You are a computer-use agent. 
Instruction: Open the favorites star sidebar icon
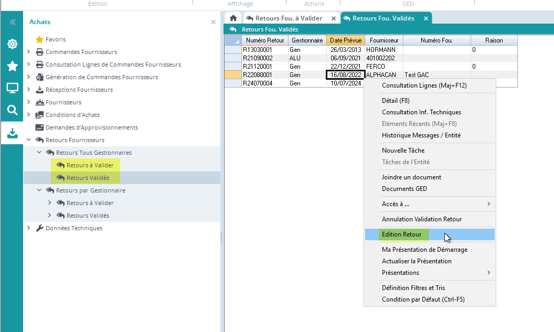(x=12, y=66)
